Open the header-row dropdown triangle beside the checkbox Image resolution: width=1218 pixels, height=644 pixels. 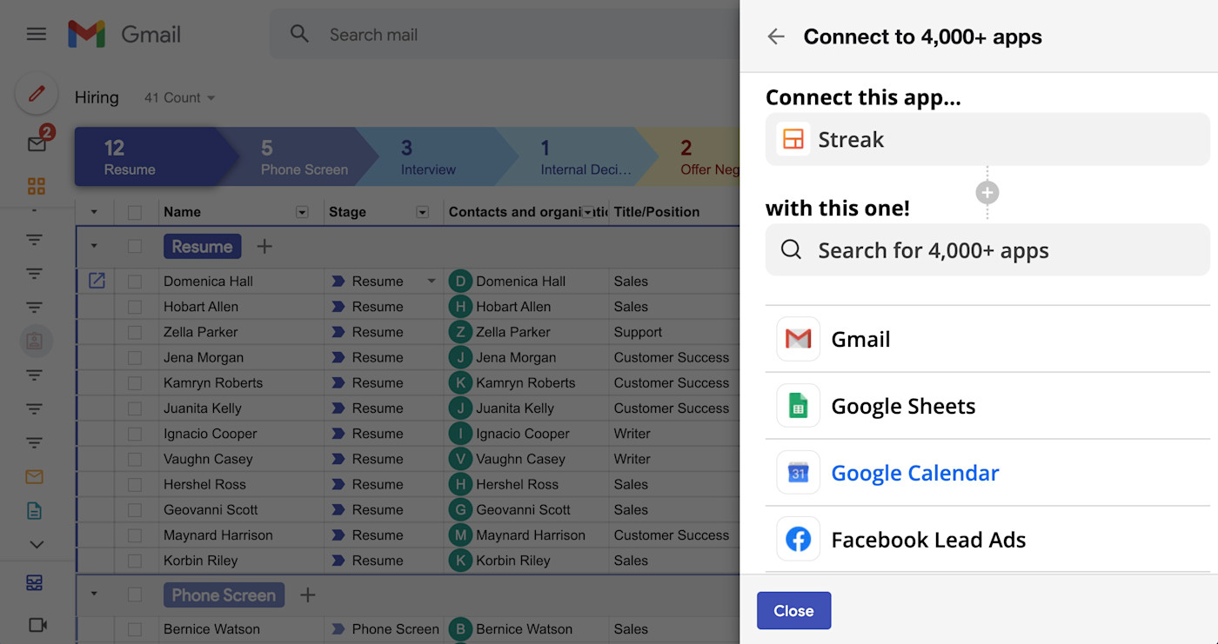point(94,212)
